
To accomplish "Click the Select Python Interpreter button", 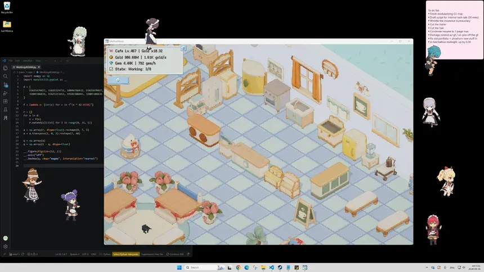I will pos(126,254).
